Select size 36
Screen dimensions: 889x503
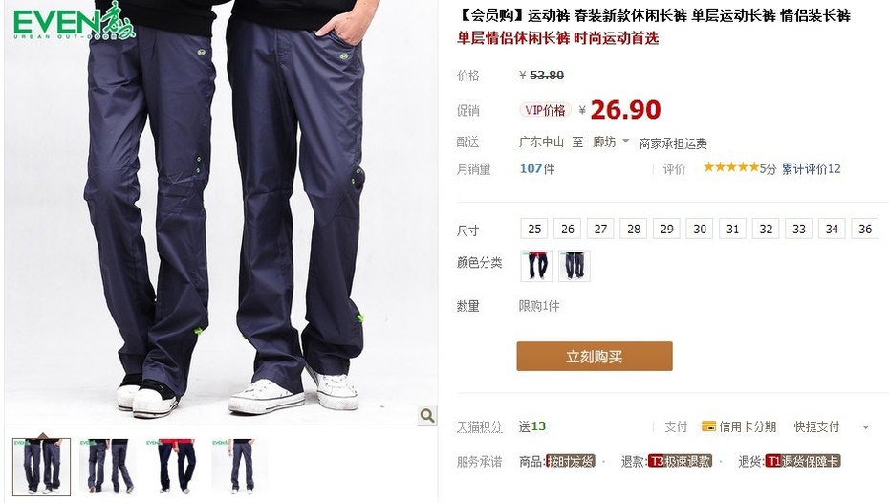(x=865, y=230)
